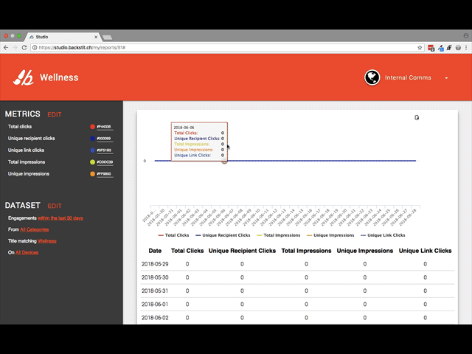
Task: Click the 2018-05-29 date cell
Action: coord(155,264)
